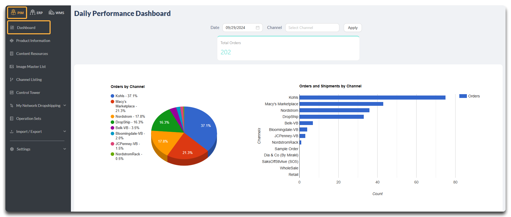Click the DropShip bar in chart
This screenshot has height=217, width=511.
332,117
